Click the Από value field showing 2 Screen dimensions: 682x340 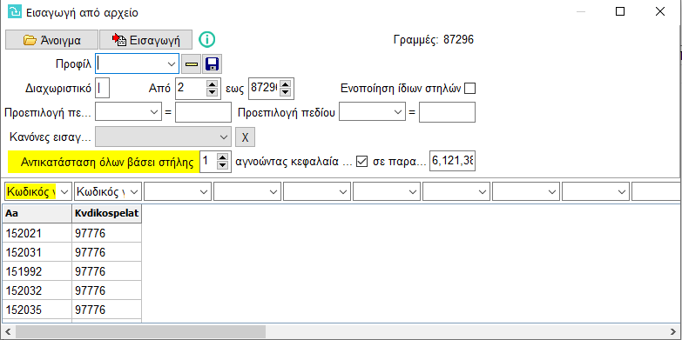[x=191, y=89]
